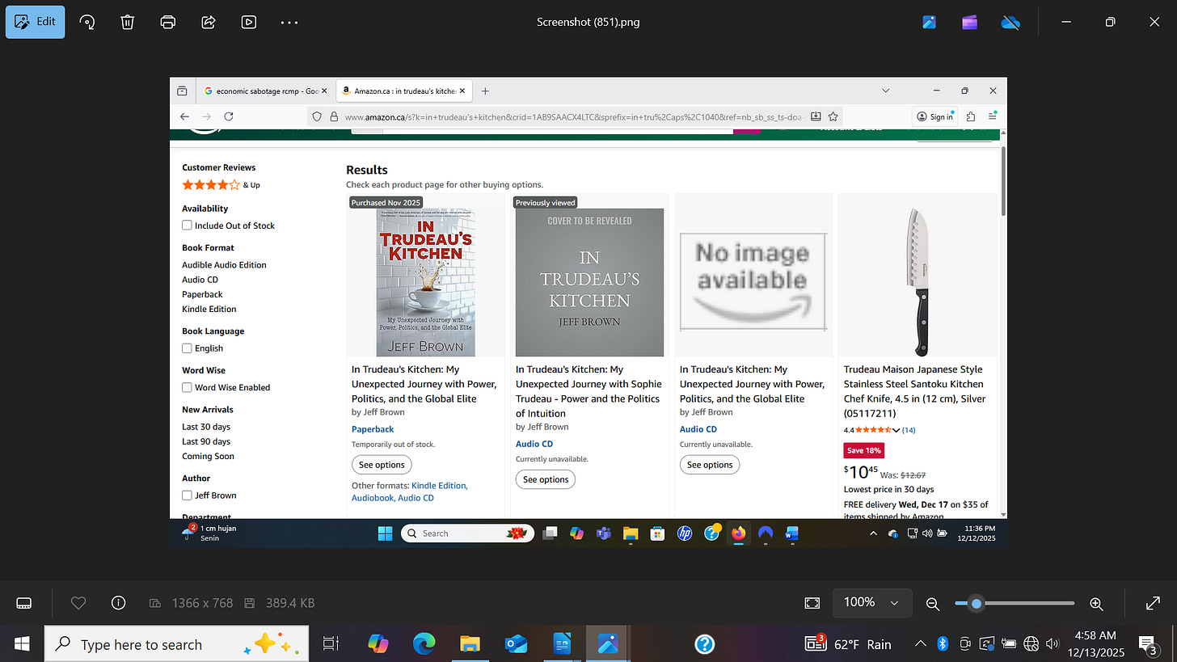1177x662 pixels.
Task: Expand hidden system tray icons chevron
Action: click(920, 644)
